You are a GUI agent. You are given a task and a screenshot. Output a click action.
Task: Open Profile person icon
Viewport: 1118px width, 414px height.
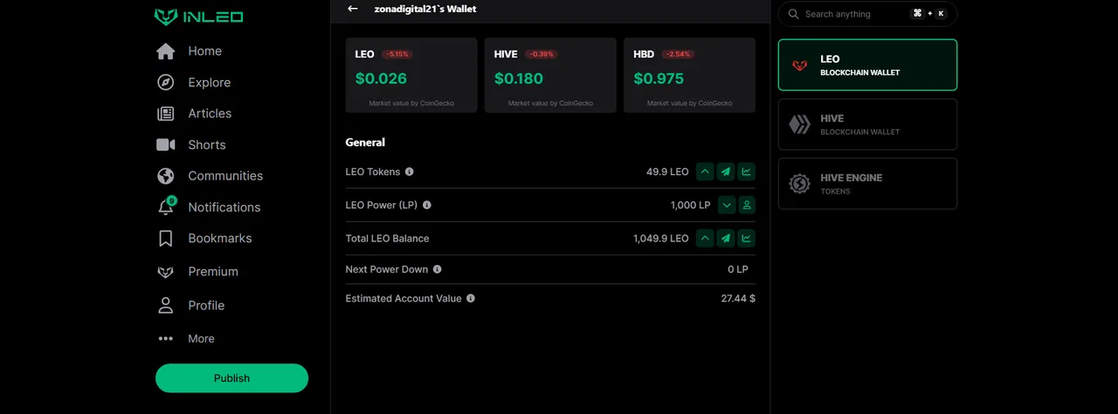pyautogui.click(x=166, y=306)
